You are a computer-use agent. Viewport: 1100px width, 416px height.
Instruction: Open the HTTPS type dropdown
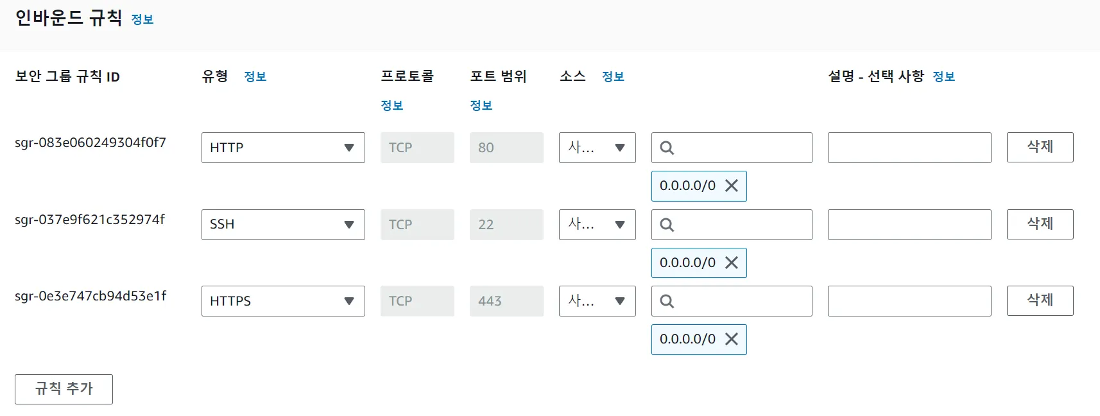(283, 301)
